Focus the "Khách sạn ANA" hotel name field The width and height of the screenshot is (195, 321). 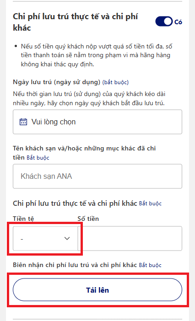pyautogui.click(x=97, y=176)
